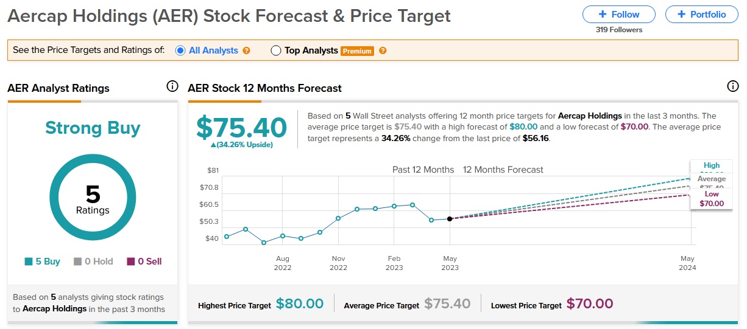
Task: Click the help icon beside All Analysts
Action: click(247, 51)
